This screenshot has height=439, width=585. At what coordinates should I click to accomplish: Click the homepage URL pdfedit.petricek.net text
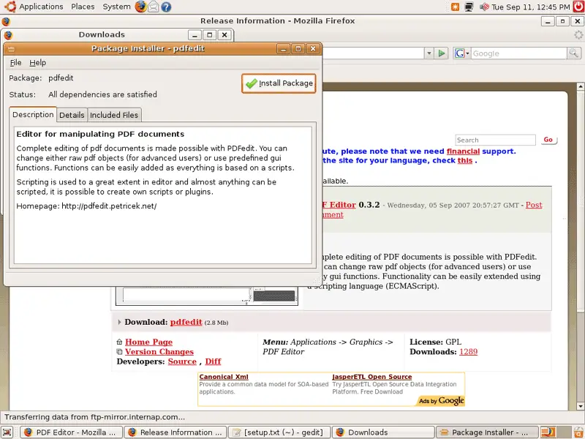[109, 206]
